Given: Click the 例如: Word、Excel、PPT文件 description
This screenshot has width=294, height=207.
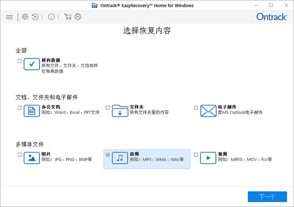Looking at the screenshot, I should click(71, 112).
